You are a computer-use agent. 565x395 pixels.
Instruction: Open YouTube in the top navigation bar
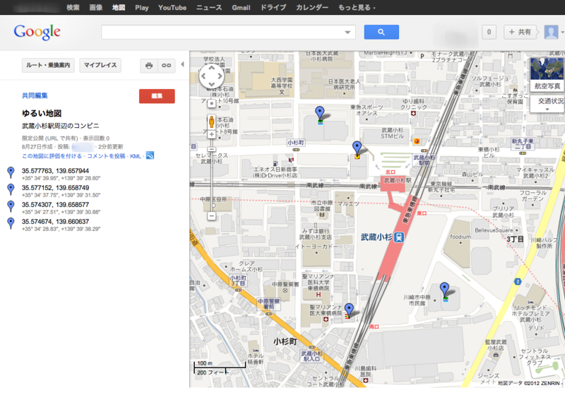click(x=172, y=7)
